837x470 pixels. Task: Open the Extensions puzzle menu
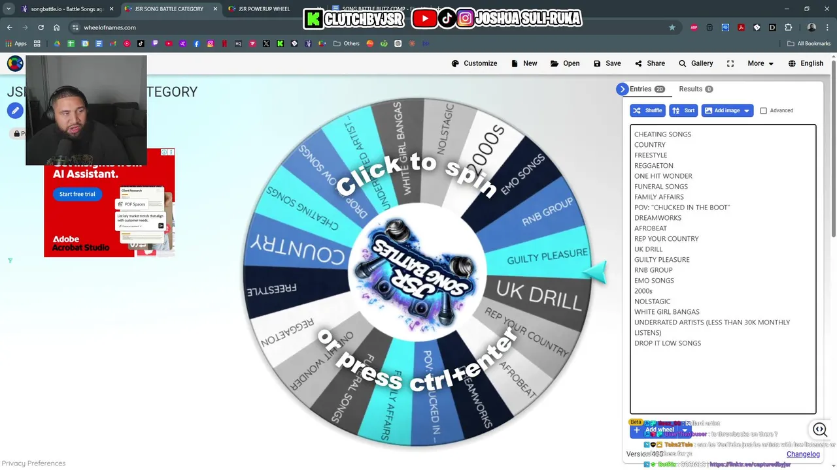[788, 27]
